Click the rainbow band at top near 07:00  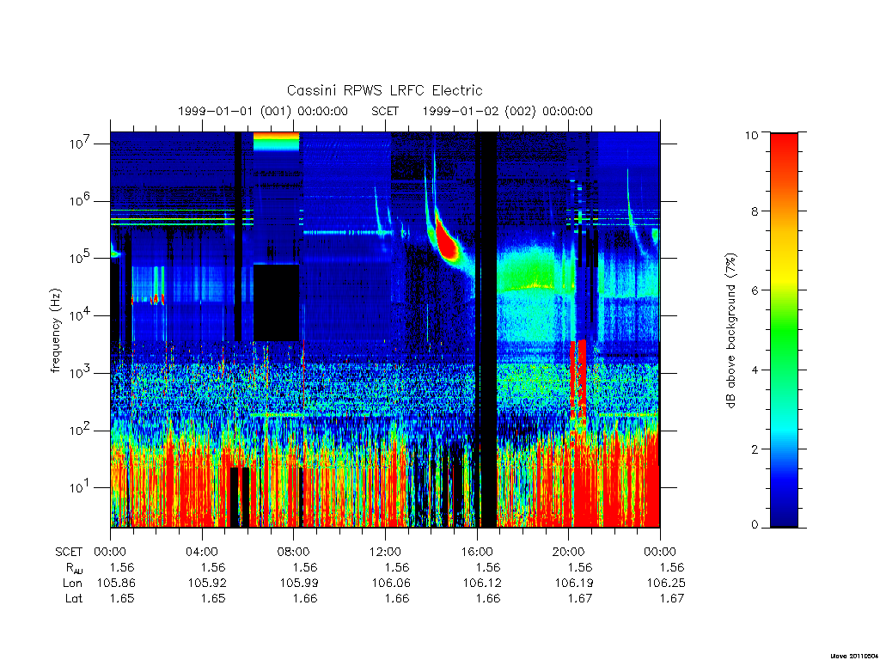point(276,142)
